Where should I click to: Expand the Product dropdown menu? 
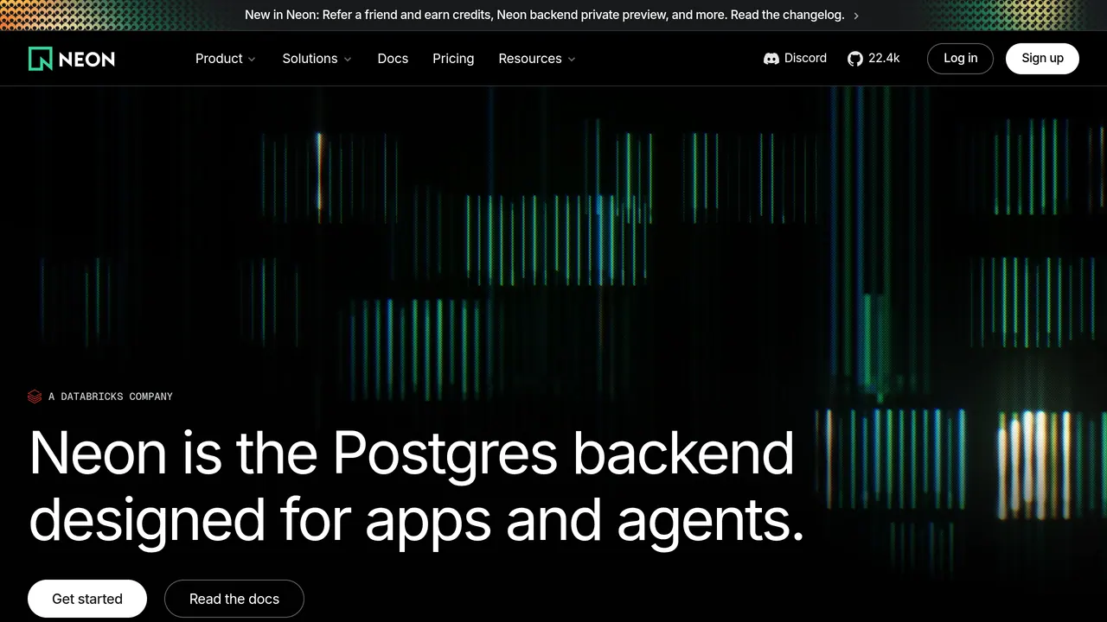225,59
